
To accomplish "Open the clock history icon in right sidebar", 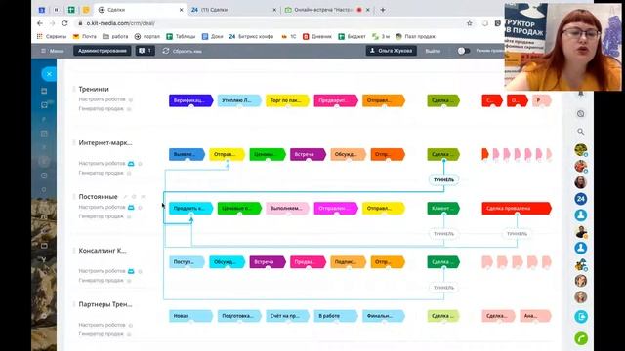I will (581, 114).
